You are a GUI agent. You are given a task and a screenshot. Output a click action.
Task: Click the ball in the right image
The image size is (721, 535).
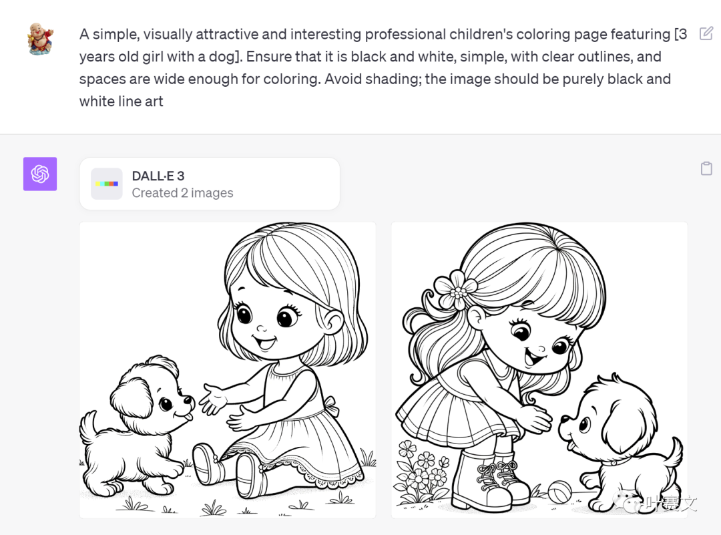click(x=560, y=492)
